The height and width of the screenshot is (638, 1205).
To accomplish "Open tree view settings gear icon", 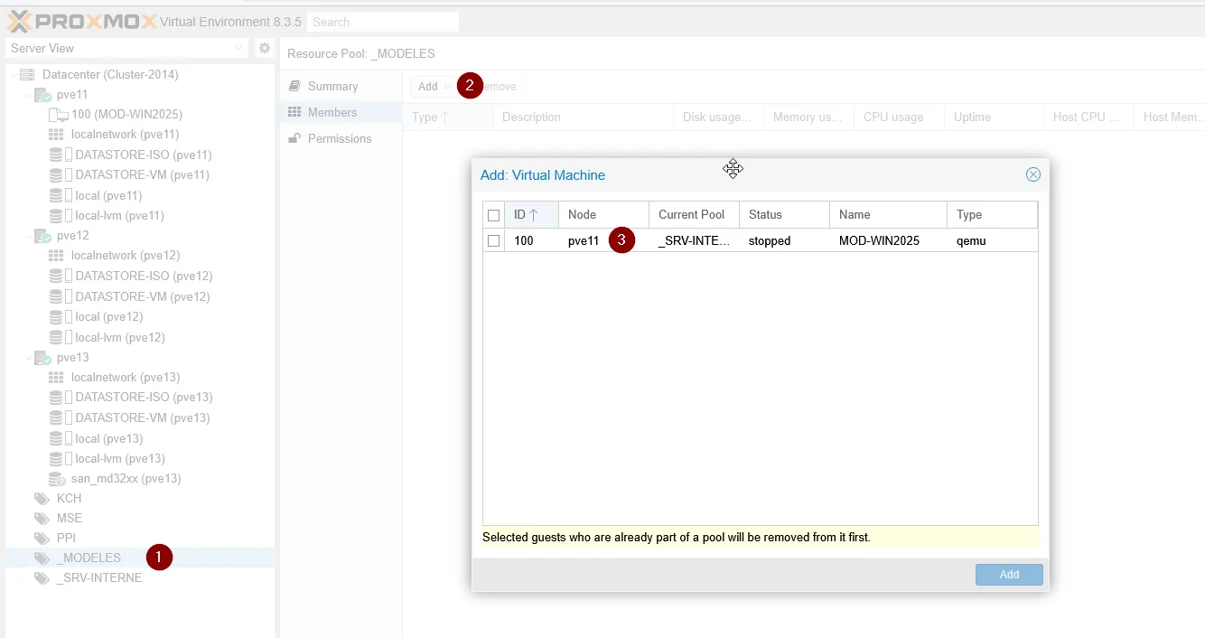I will [265, 49].
